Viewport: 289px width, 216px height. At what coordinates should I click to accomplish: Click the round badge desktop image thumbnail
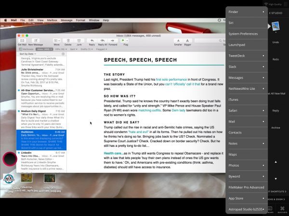9,179
